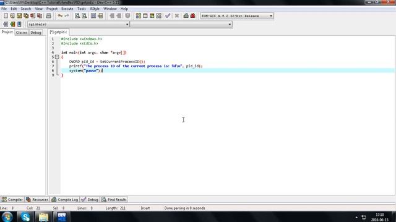Select the getpid.c editor tab
396x222 pixels.
point(58,32)
